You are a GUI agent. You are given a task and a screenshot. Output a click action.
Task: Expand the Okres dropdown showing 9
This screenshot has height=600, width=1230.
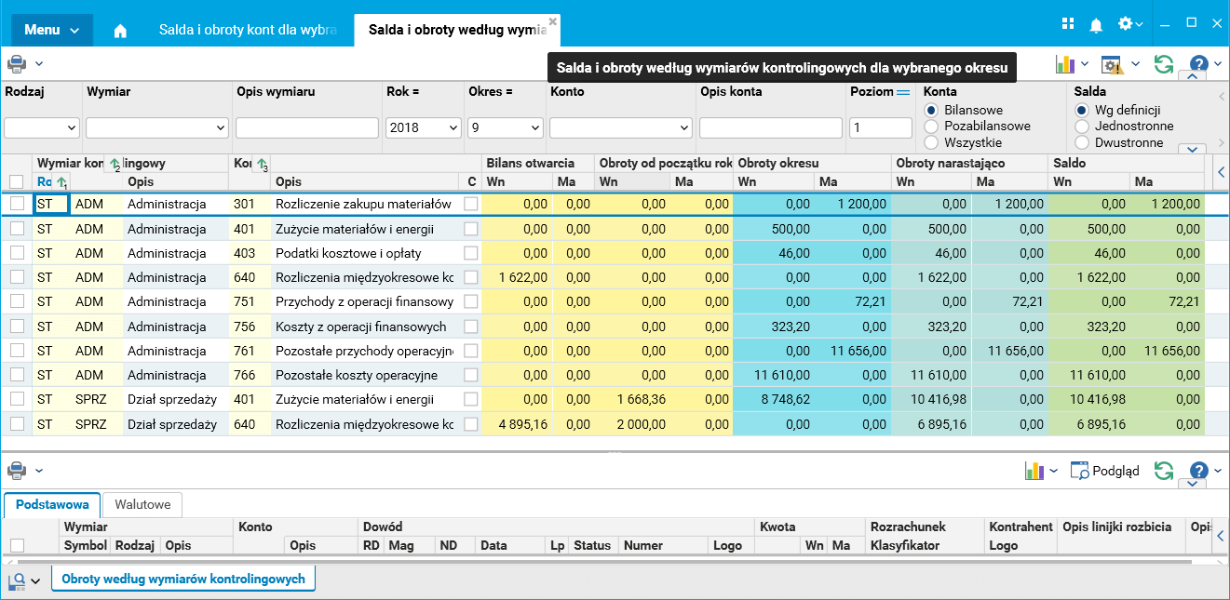pos(504,127)
